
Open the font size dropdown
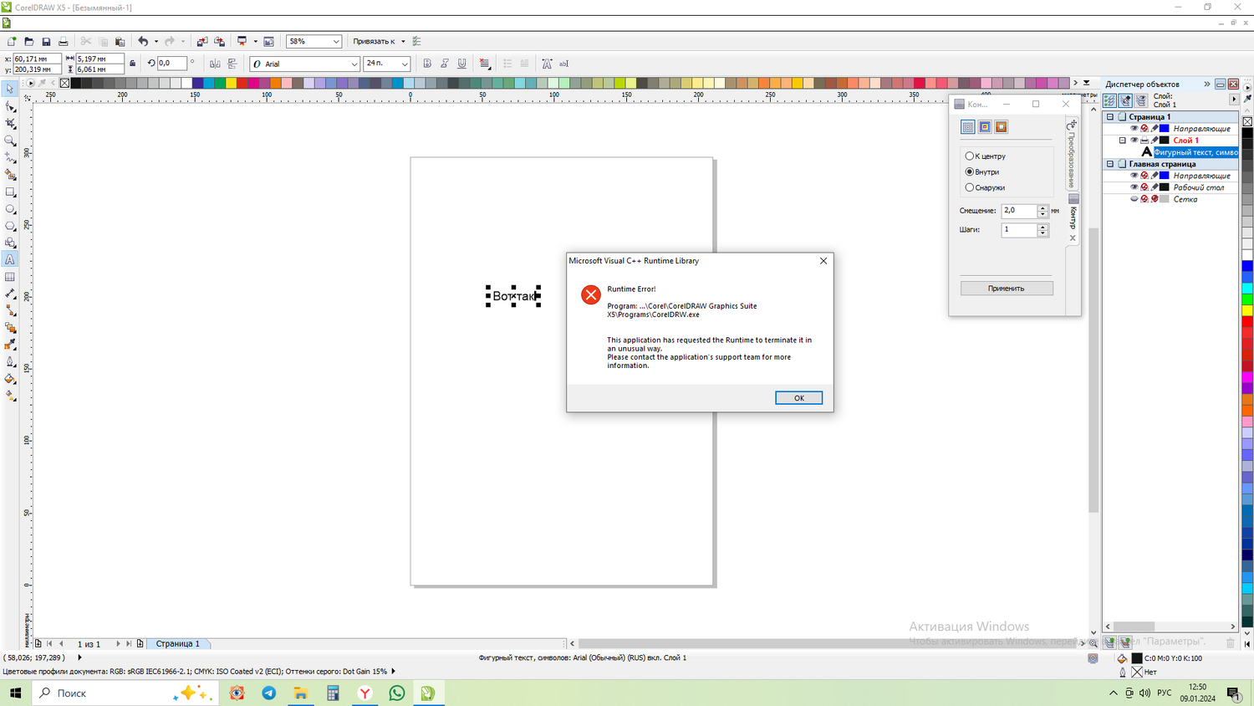tap(405, 64)
